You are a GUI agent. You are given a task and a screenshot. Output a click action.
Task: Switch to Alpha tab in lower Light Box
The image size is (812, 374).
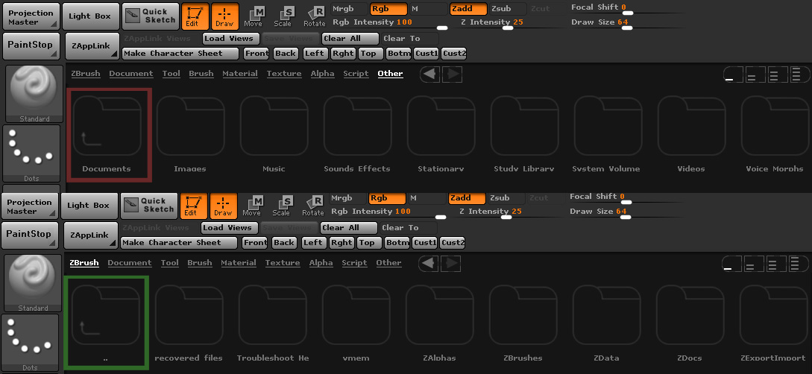(321, 263)
